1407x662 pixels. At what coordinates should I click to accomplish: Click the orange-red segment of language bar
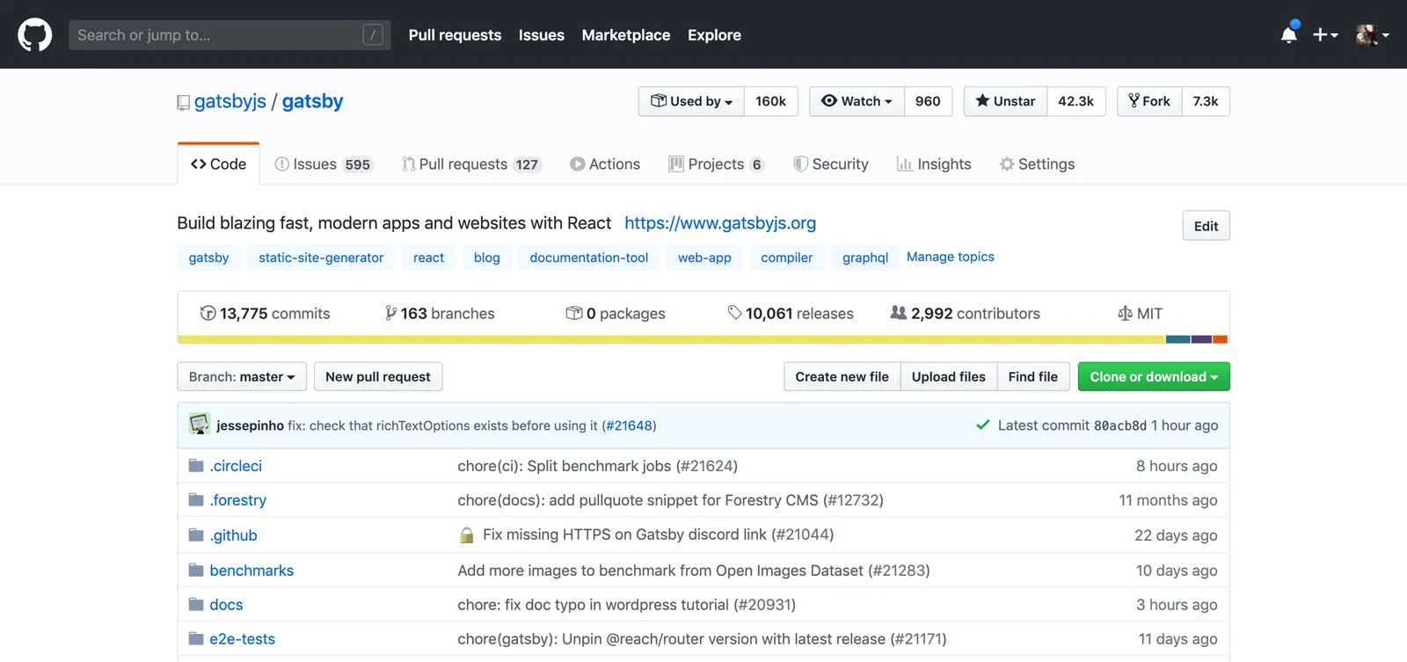pyautogui.click(x=1221, y=339)
